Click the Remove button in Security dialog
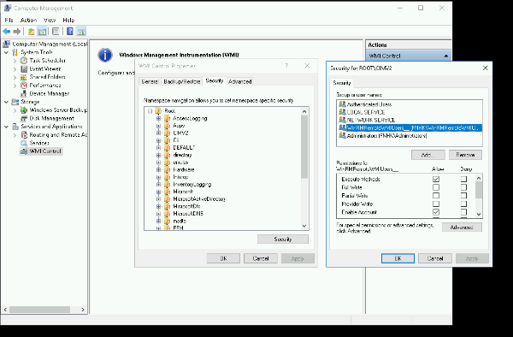 click(465, 155)
